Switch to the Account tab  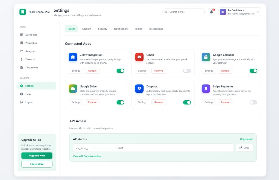coord(86,29)
